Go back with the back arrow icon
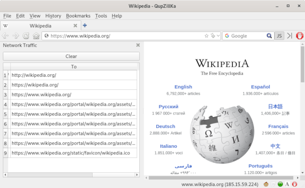This screenshot has width=305, height=188. click(5, 36)
